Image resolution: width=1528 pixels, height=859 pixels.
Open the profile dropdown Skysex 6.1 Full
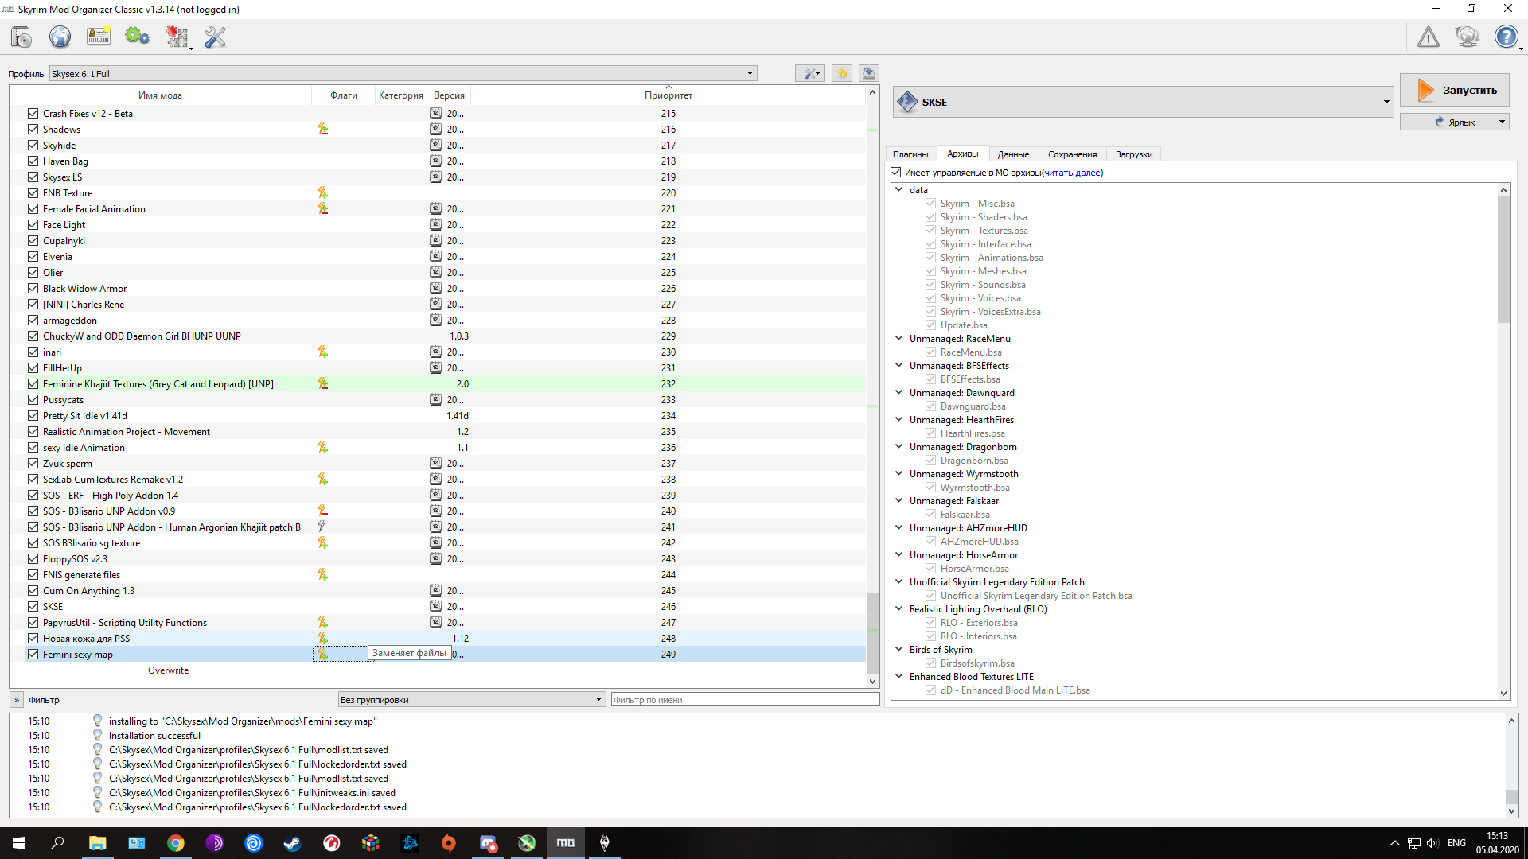tap(403, 73)
